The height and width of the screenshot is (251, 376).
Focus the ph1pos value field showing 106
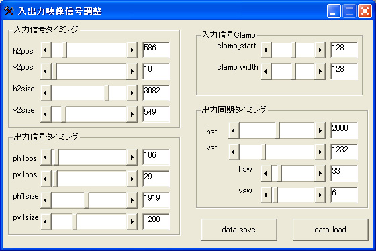[156, 157]
